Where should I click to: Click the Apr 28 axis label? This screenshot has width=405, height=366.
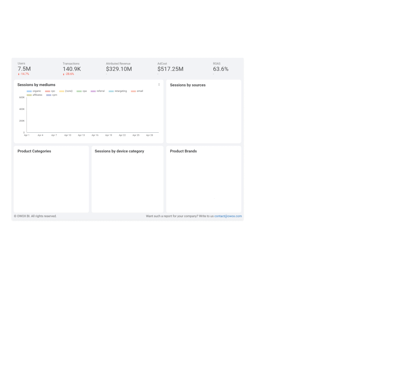(x=150, y=135)
